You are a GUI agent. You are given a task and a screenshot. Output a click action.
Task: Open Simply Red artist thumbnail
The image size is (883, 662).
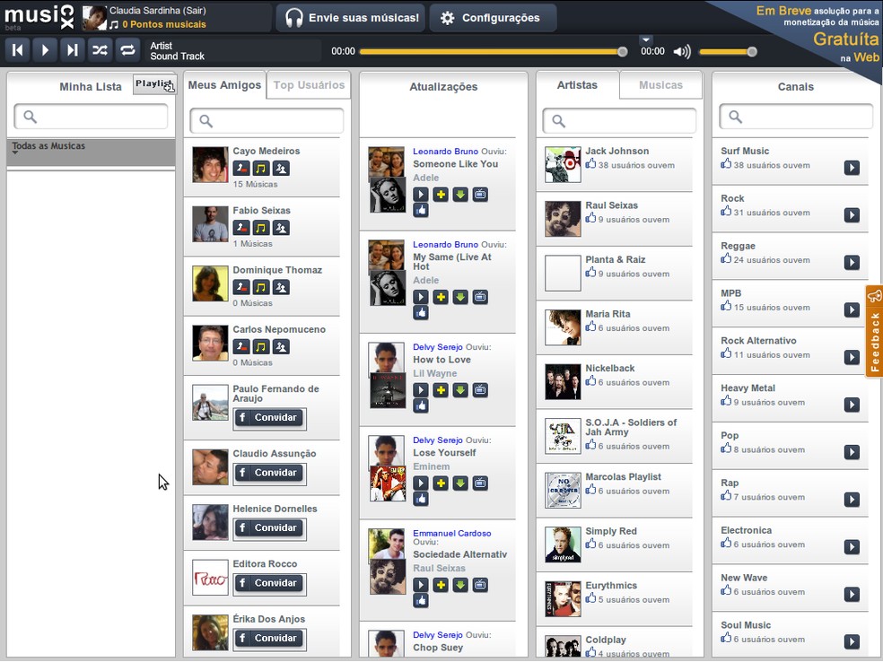(x=563, y=544)
